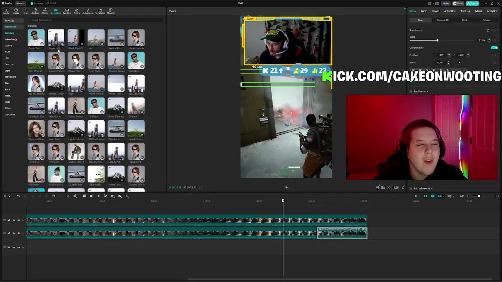Image resolution: width=502 pixels, height=282 pixels.
Task: Click the reset Transform icon
Action: (488, 30)
